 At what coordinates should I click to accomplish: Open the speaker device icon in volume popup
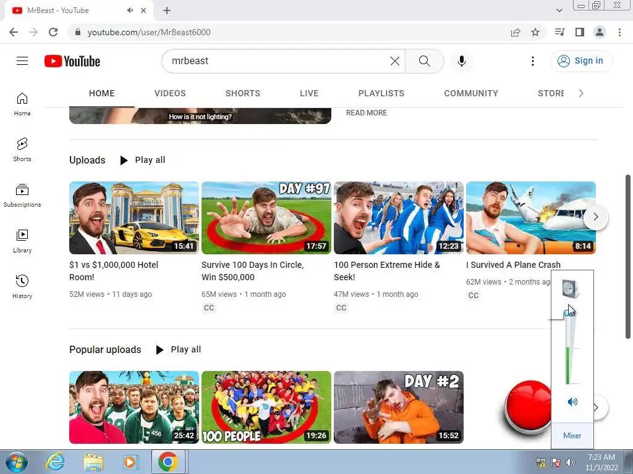(x=571, y=289)
